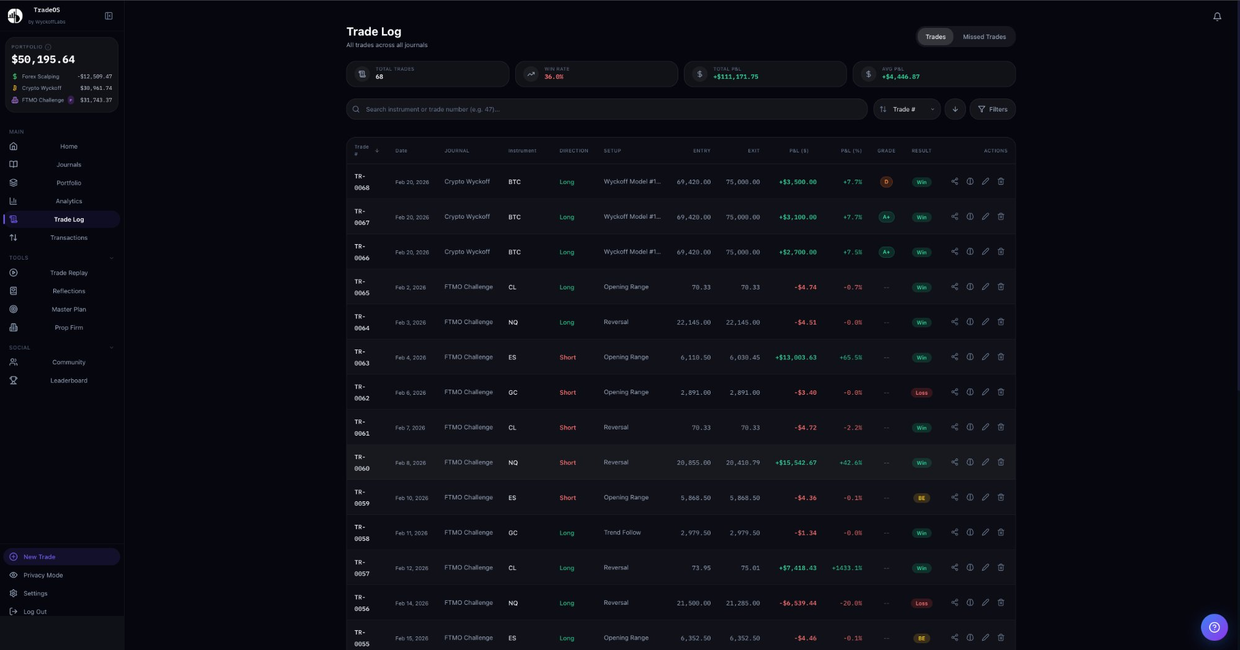The image size is (1240, 650).
Task: Delete trade TR-0062 with the trash icon
Action: [1001, 392]
